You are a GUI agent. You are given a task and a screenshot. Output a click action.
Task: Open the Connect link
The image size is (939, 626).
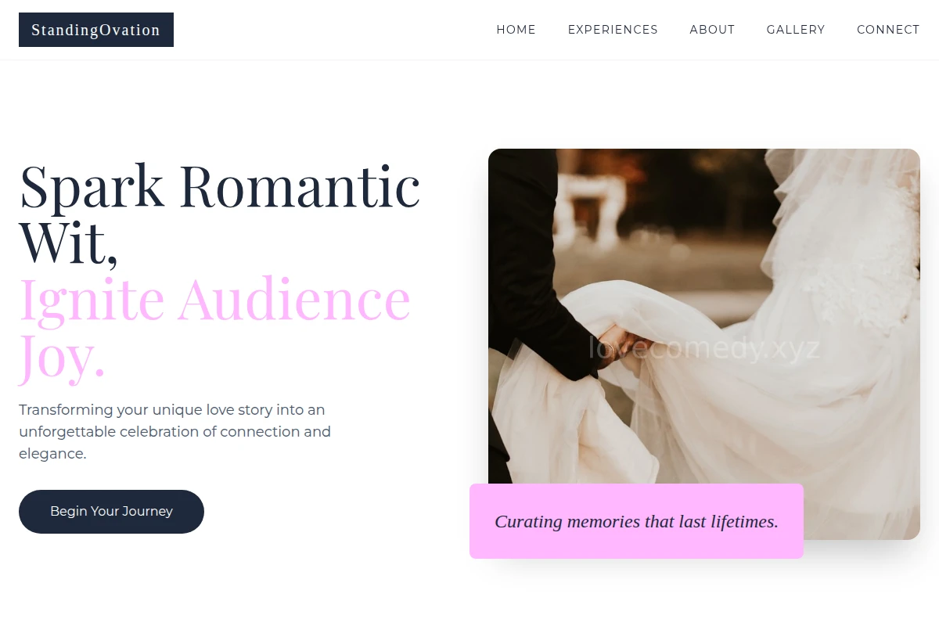coord(888,30)
